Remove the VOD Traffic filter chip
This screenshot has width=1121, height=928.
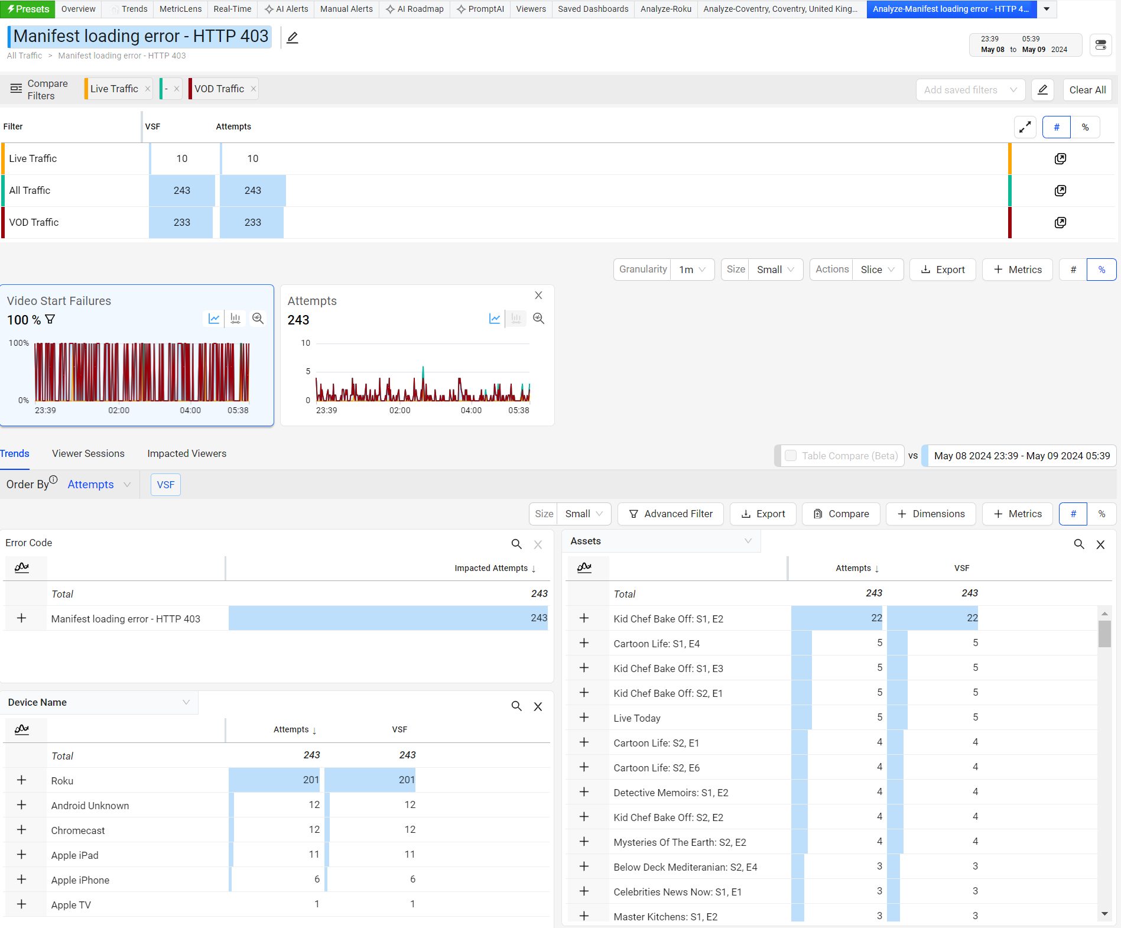(254, 89)
